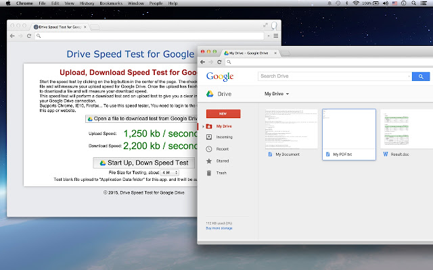Expand My Drive folder tree arrow

coord(203,126)
